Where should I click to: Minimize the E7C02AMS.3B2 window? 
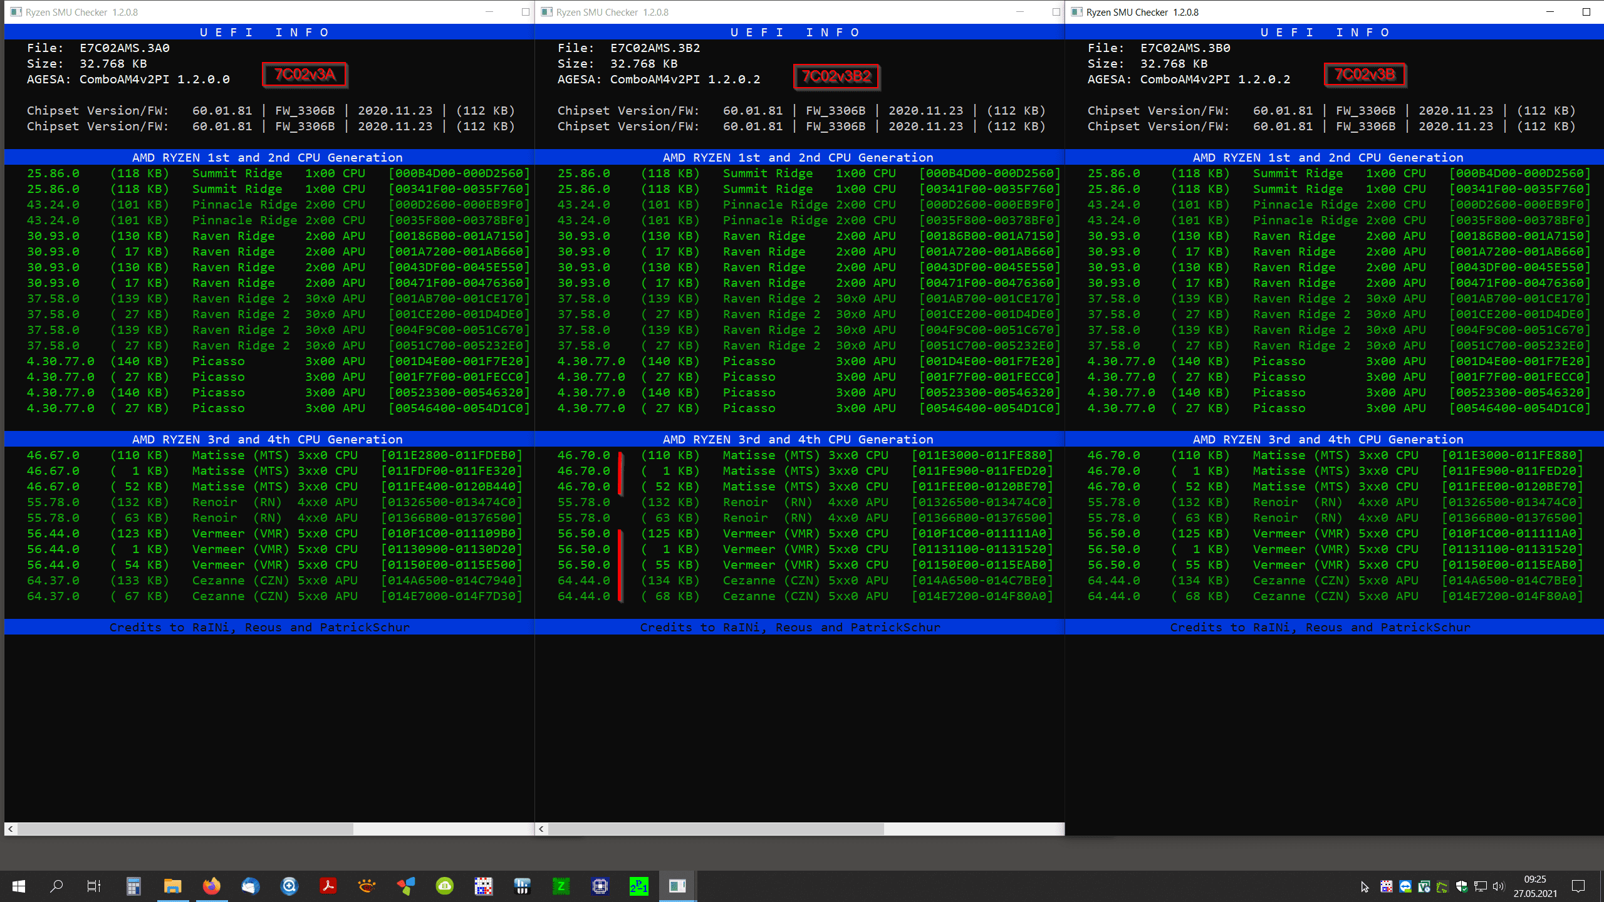(x=1020, y=12)
